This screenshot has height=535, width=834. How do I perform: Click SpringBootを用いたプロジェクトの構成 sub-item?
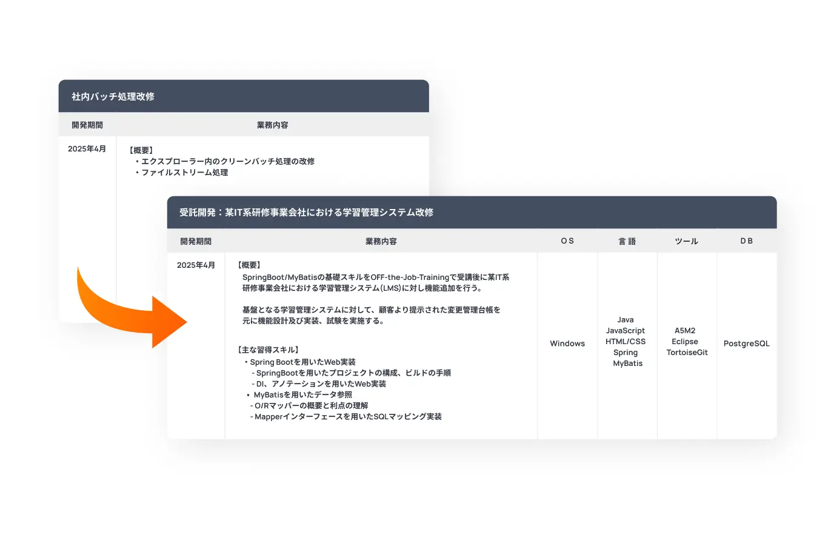(x=351, y=373)
